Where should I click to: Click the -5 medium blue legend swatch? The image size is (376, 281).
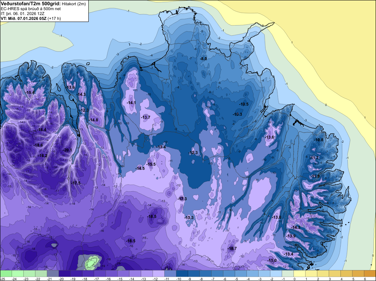tap(241, 273)
